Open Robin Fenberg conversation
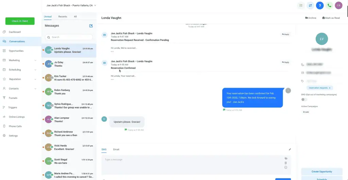348x180 pixels. pos(69,92)
